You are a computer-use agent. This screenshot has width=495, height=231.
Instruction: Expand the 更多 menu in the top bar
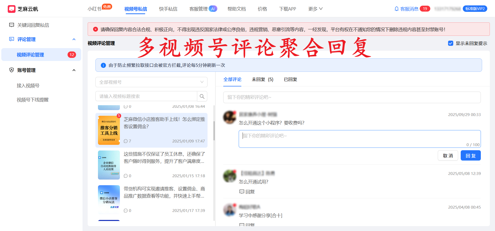click(x=315, y=9)
